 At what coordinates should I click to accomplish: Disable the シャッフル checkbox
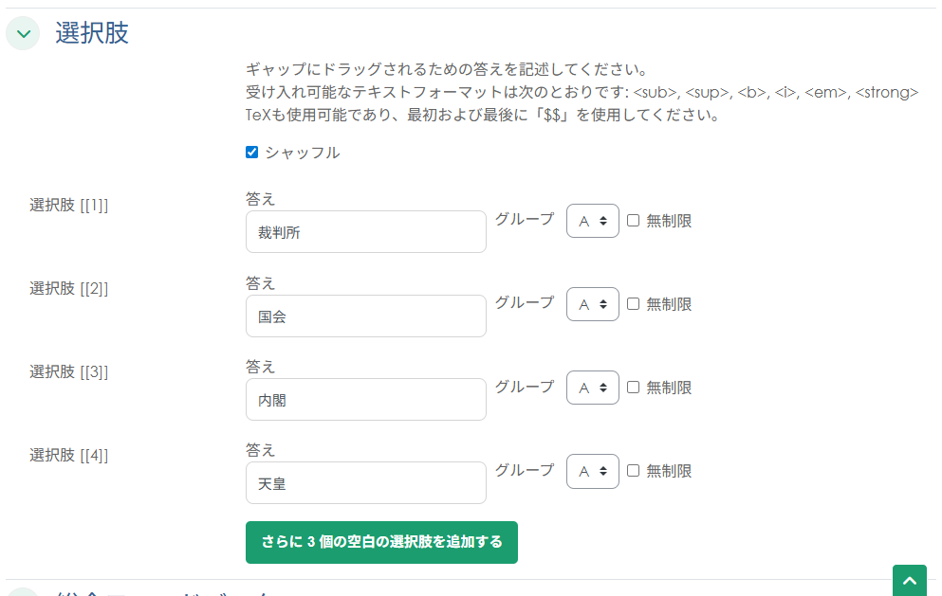pos(251,151)
